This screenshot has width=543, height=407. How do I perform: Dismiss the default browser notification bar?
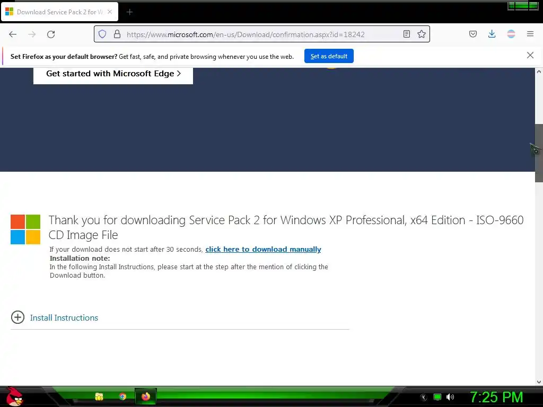(x=530, y=55)
